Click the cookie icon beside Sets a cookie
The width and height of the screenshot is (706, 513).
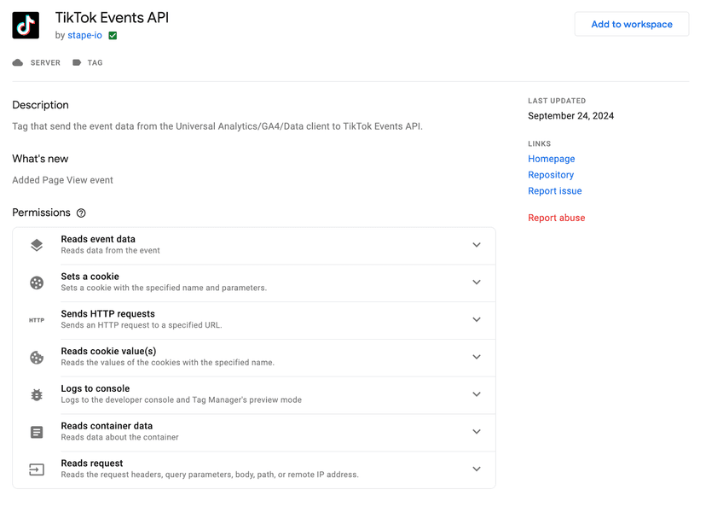[x=36, y=283]
